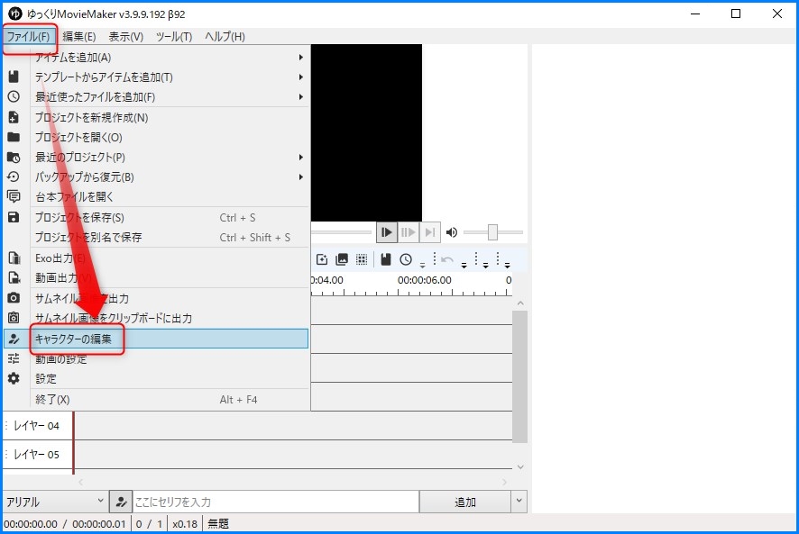Click the add-item sparkle icon in timeline toolbar
This screenshot has height=534, width=799.
[322, 259]
